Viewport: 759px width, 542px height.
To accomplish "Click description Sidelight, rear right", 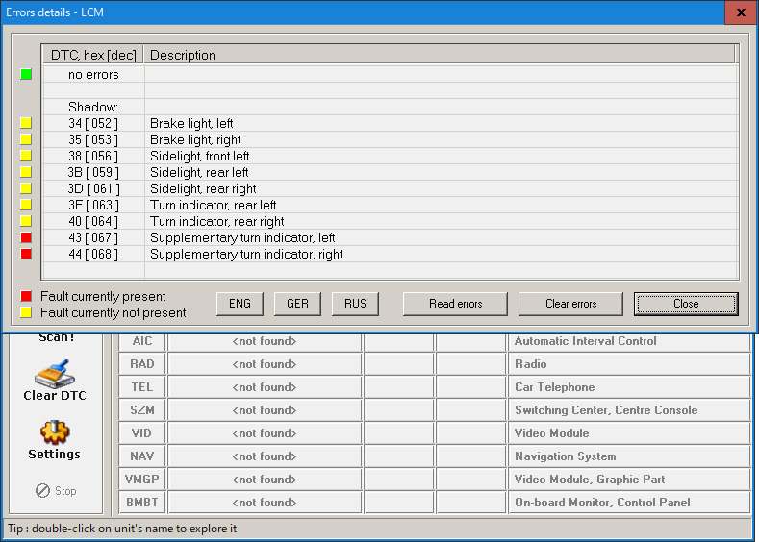I will (203, 189).
